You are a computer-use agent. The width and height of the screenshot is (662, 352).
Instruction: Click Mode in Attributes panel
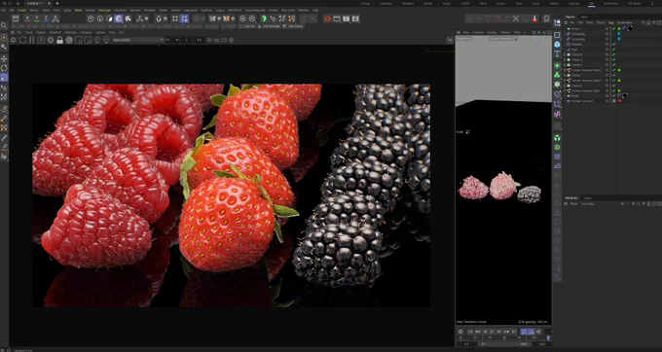[x=573, y=204]
